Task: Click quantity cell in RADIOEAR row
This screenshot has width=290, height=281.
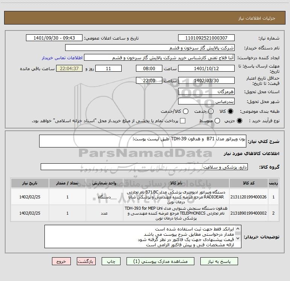Action: (67, 197)
